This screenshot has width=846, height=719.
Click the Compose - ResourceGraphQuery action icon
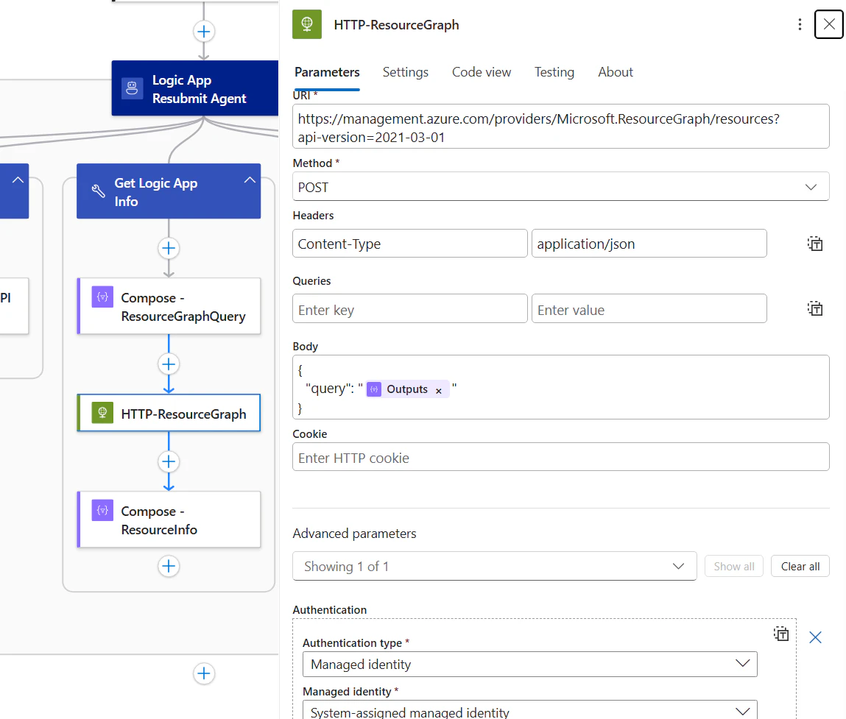(102, 297)
